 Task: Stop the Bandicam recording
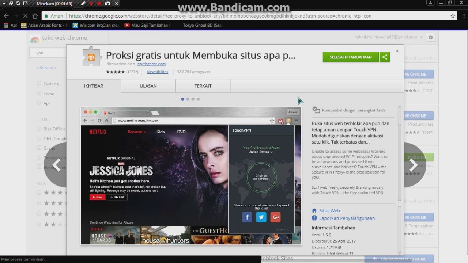point(99,4)
